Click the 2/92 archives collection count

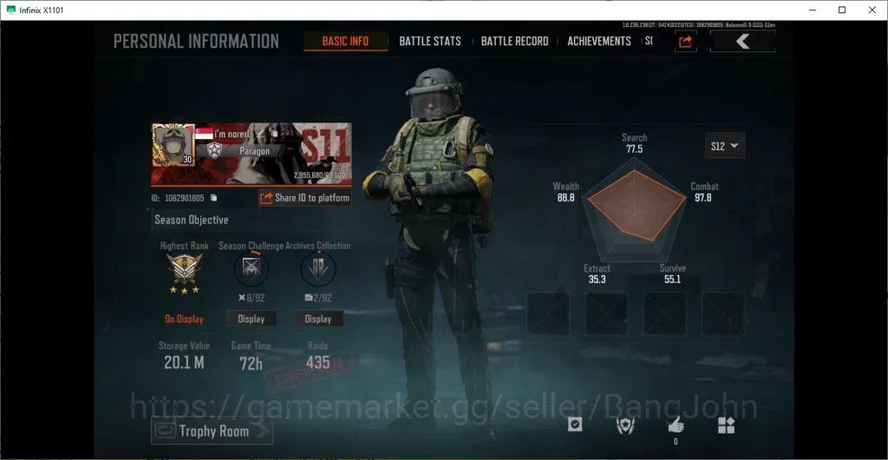click(317, 298)
